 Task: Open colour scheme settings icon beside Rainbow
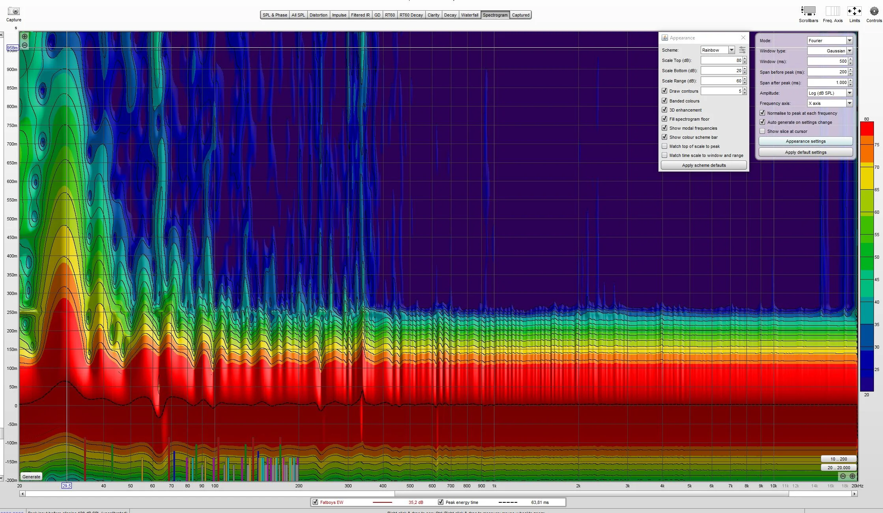742,50
